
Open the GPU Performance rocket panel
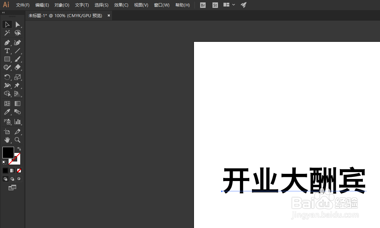click(x=243, y=5)
